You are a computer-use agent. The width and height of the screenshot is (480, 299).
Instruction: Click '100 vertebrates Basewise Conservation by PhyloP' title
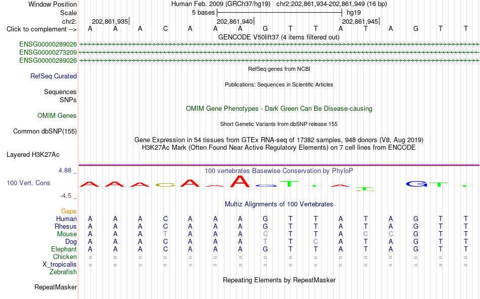coord(279,171)
